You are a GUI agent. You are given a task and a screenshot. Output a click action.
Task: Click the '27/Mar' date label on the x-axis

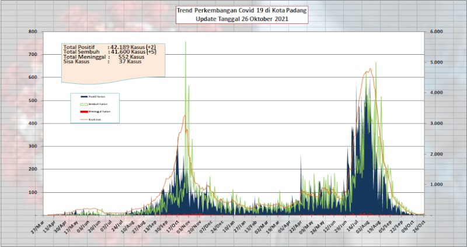pyautogui.click(x=38, y=227)
